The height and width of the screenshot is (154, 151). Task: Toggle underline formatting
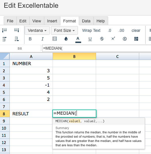90,39
